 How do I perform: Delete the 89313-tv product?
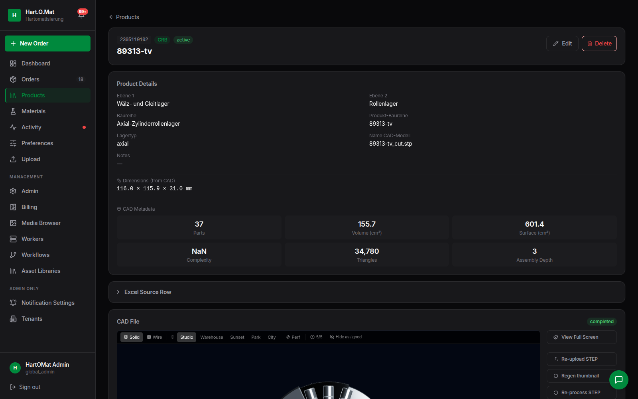pyautogui.click(x=599, y=43)
